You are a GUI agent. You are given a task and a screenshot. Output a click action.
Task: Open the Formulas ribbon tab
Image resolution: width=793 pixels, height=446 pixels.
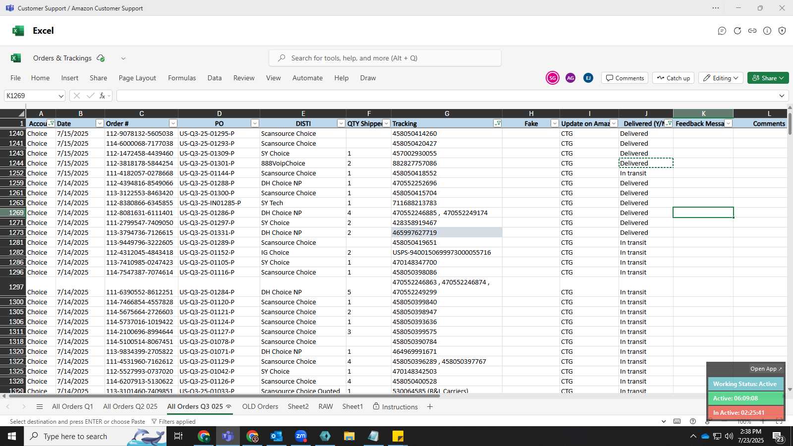[182, 78]
